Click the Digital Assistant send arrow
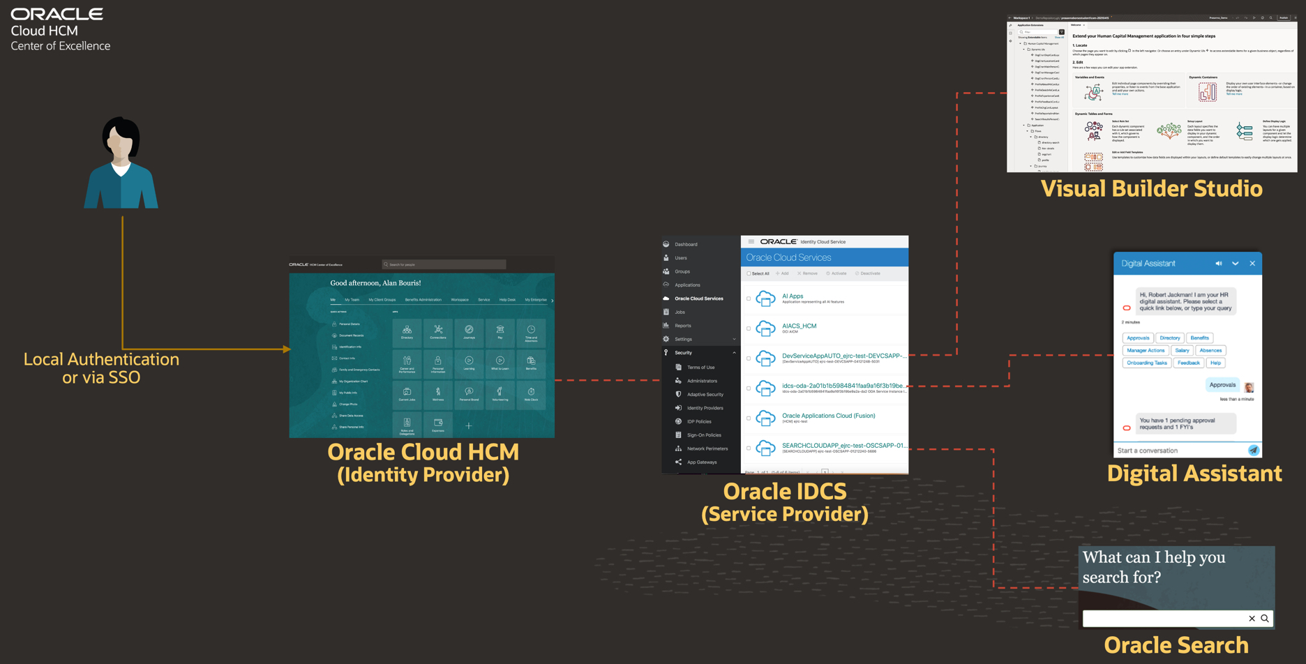This screenshot has height=664, width=1306. pyautogui.click(x=1253, y=450)
